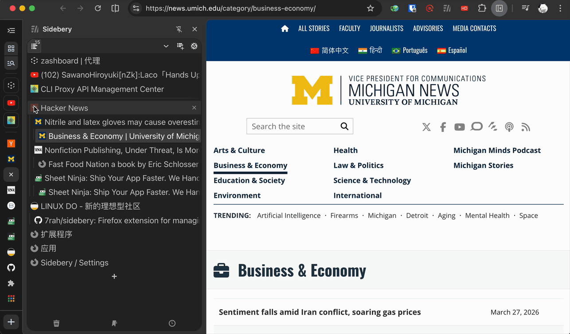570x334 pixels.
Task: Click the add tab panel icon in Sidebery
Action: (180, 46)
